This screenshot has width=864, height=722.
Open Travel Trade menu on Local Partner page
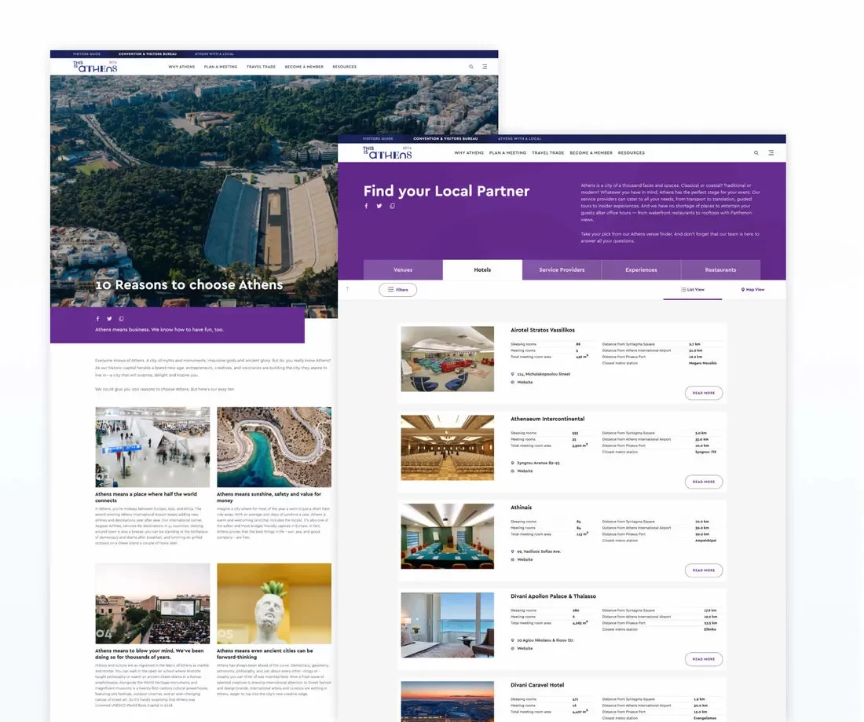click(x=547, y=153)
